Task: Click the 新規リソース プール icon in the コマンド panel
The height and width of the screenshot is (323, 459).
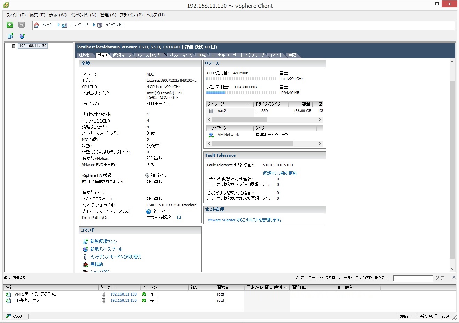Action: (x=85, y=249)
